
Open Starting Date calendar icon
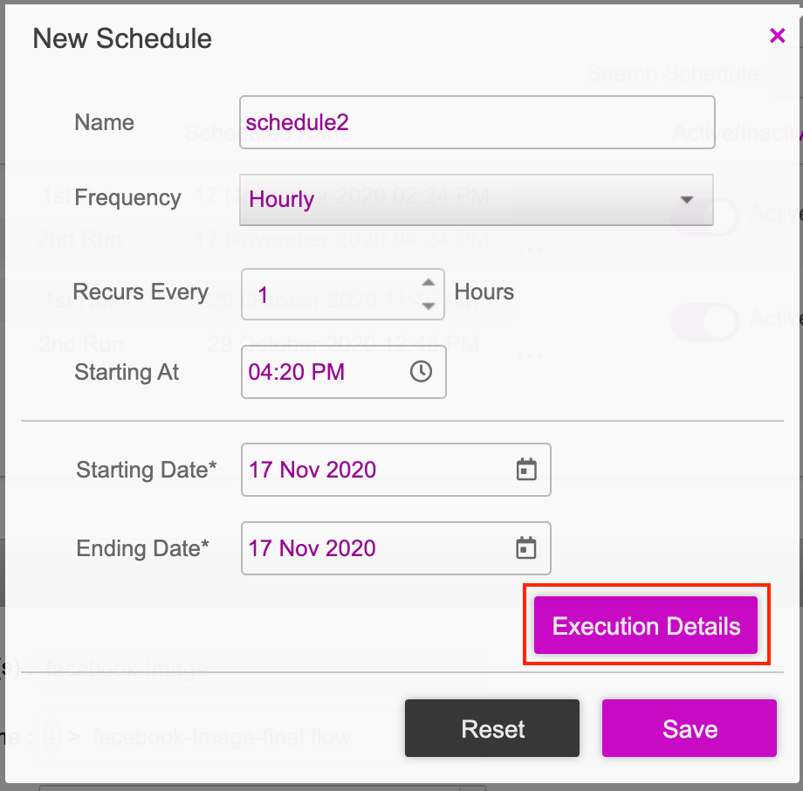pos(526,469)
